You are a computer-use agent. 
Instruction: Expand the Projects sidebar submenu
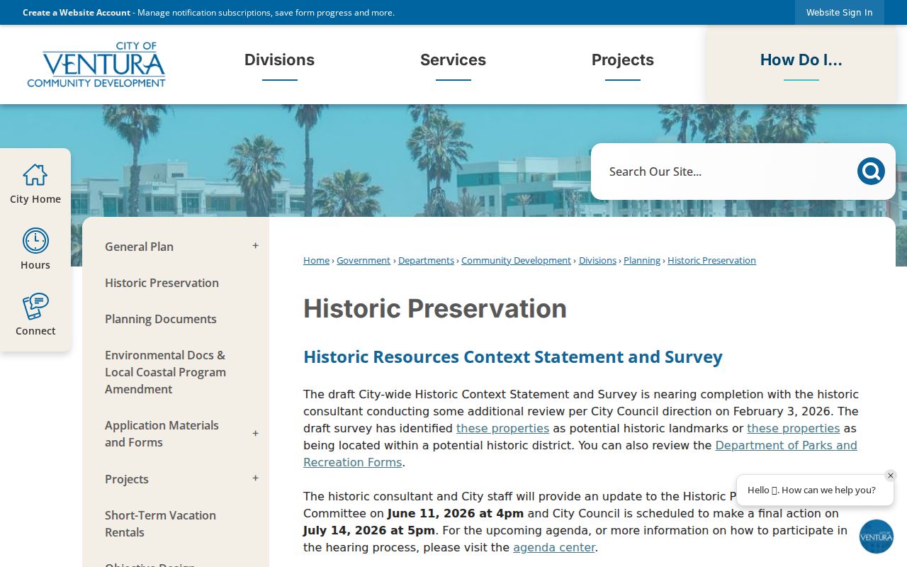tap(256, 478)
